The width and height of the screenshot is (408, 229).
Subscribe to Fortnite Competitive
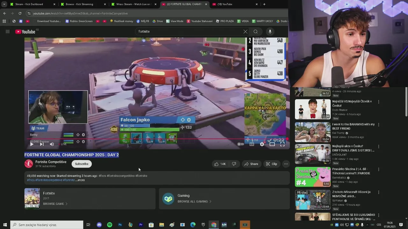pos(82,164)
